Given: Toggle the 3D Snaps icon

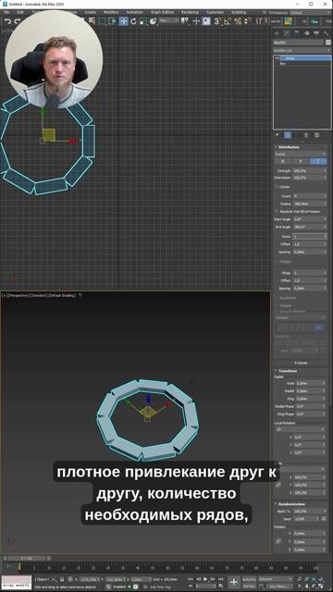Looking at the screenshot, I should [x=217, y=21].
